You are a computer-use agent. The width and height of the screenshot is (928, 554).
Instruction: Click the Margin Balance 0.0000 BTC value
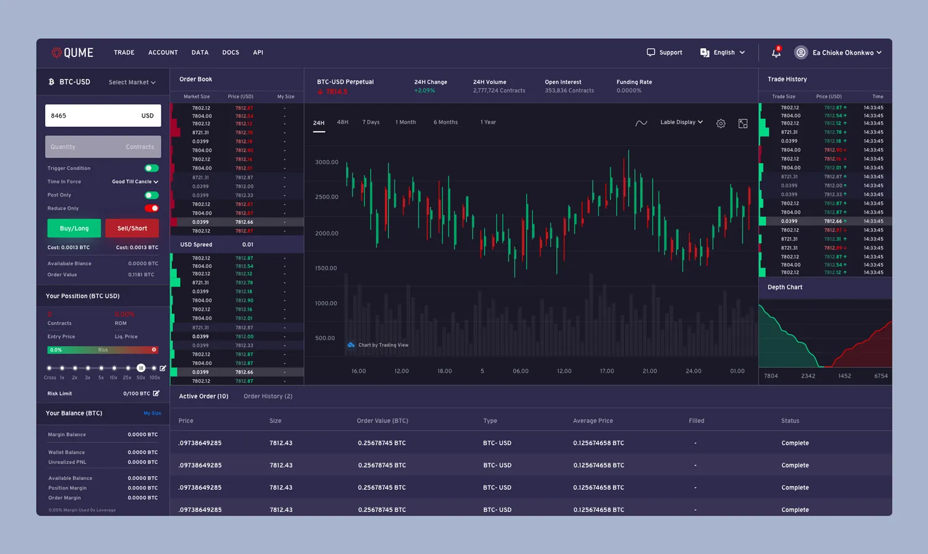pos(143,435)
